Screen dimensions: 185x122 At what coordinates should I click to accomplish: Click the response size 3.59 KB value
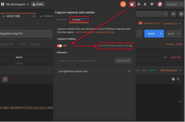click(151, 70)
